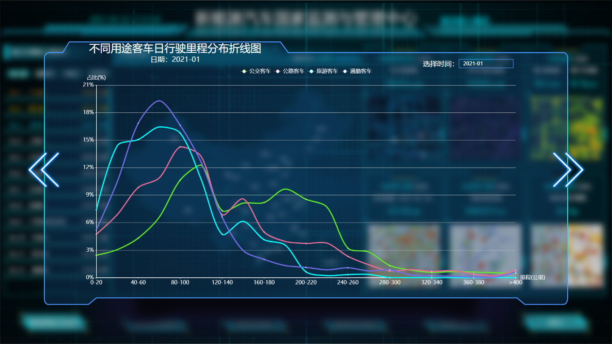The image size is (612, 344).
Task: Open the 选择时间 date picker field
Action: pos(486,64)
